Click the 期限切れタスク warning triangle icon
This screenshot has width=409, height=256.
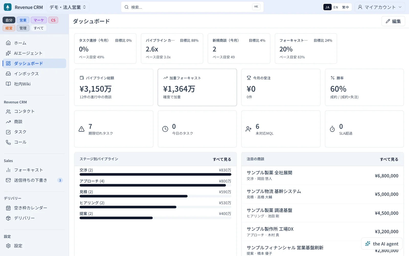point(82,129)
